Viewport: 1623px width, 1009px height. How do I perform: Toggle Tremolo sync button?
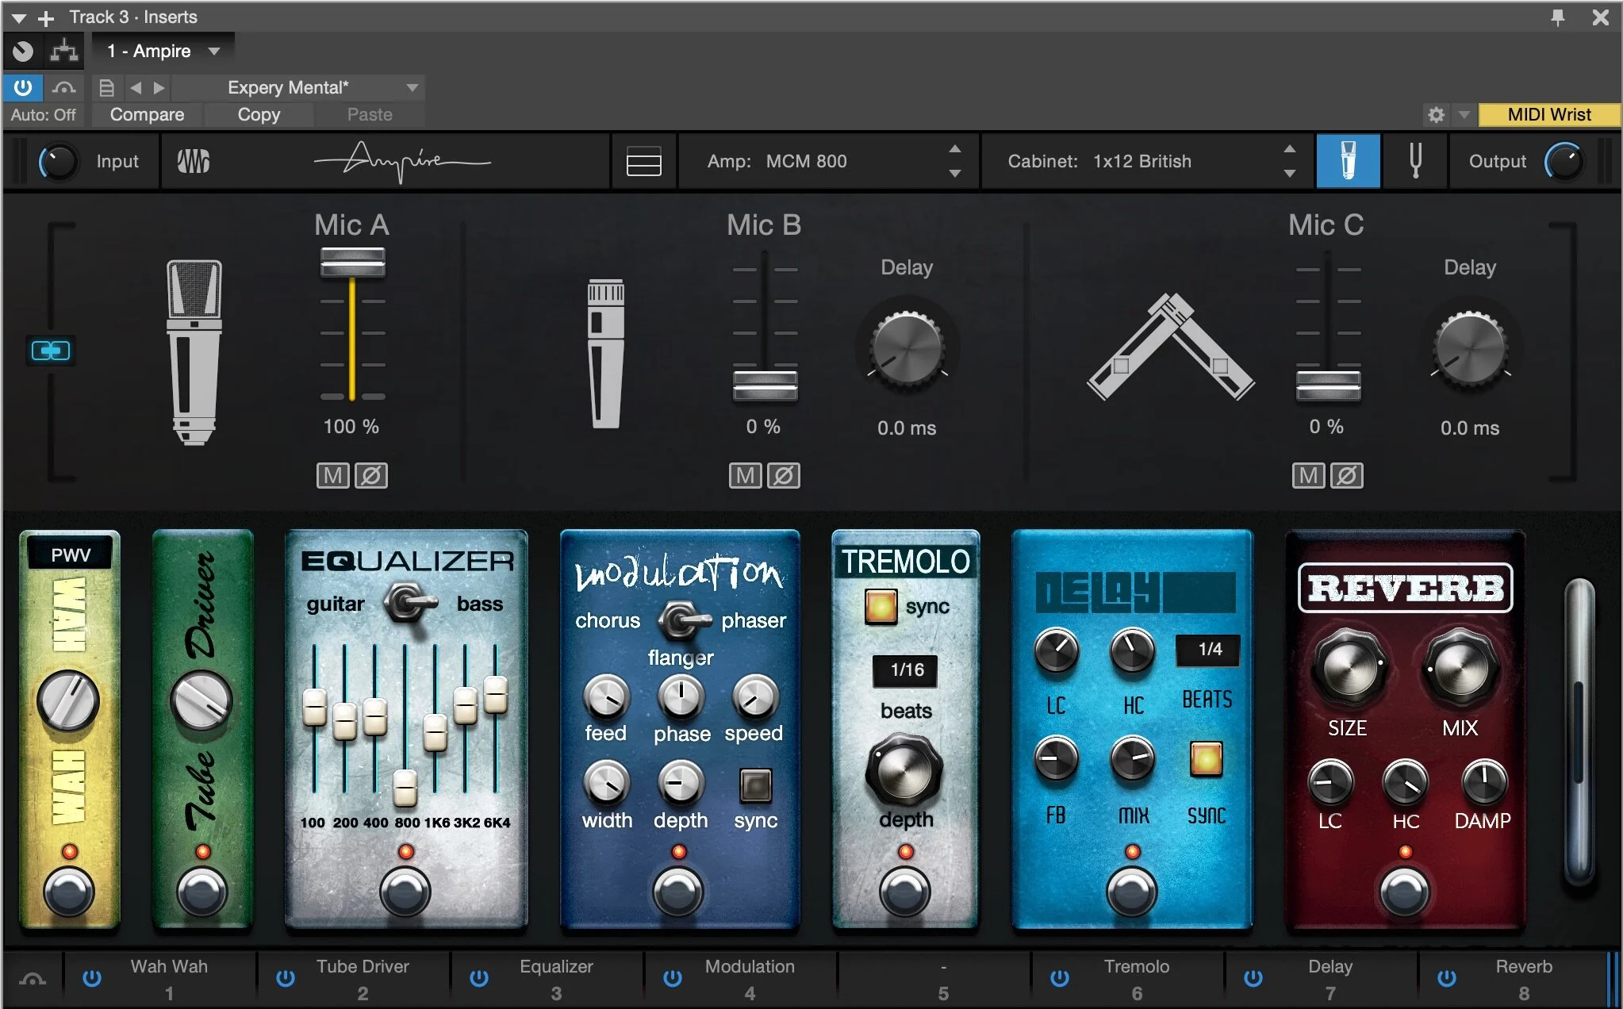(881, 607)
